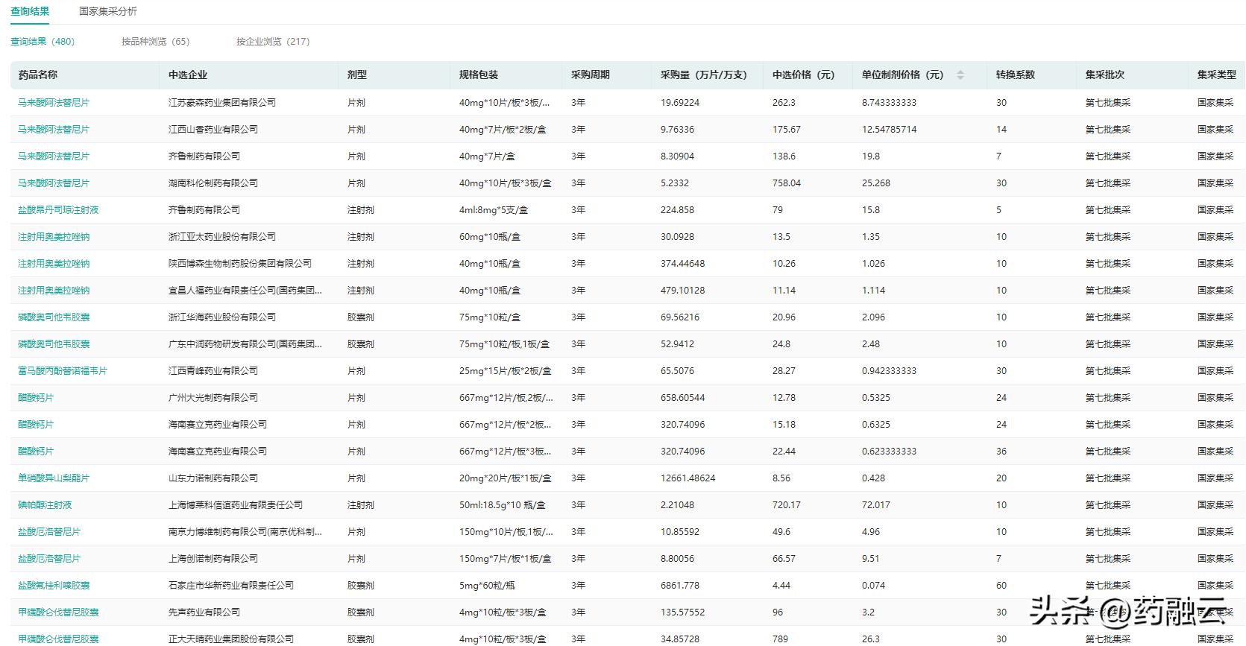Viewport: 1246px width, 646px height.
Task: Open 马来酸阿法替尼片 link for 江西山香药业
Action: (54, 130)
